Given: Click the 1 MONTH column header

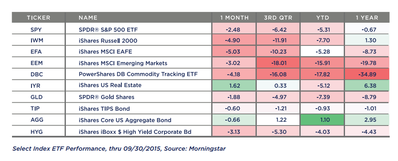Looking at the screenshot, I should [x=234, y=18].
